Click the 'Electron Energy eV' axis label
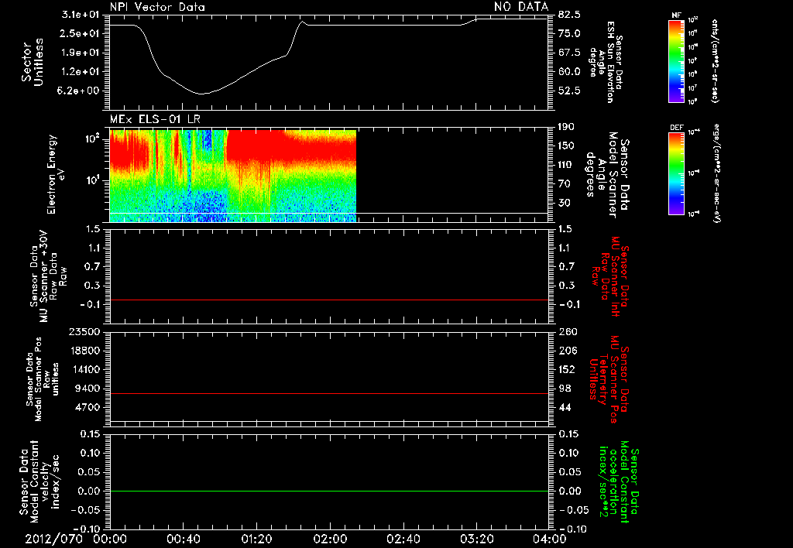The width and height of the screenshot is (793, 548). pyautogui.click(x=56, y=174)
